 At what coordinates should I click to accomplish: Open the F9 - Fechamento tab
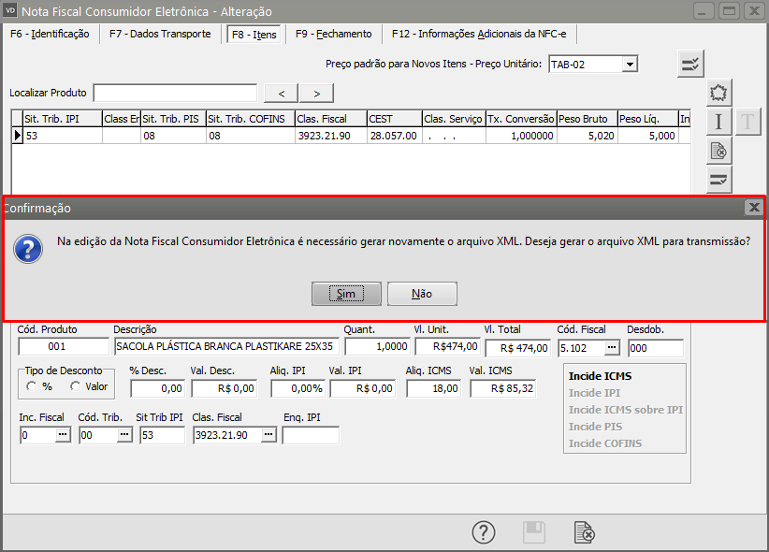coord(333,34)
